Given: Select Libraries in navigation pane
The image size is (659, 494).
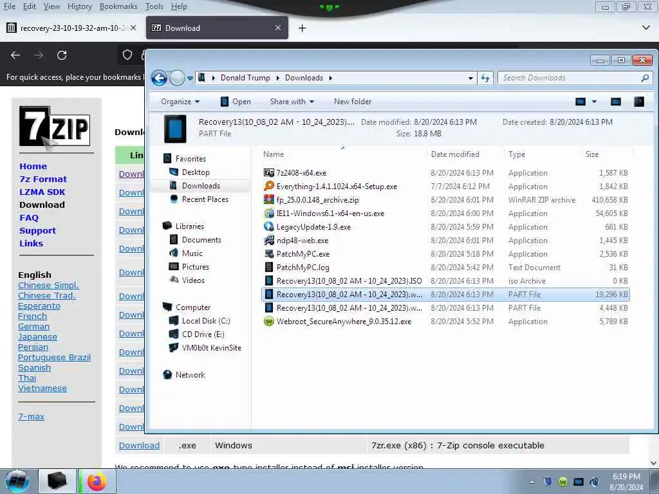Looking at the screenshot, I should tap(190, 226).
